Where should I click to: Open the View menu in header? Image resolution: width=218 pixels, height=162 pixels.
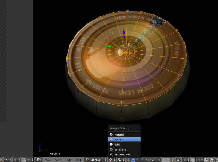[48, 160]
